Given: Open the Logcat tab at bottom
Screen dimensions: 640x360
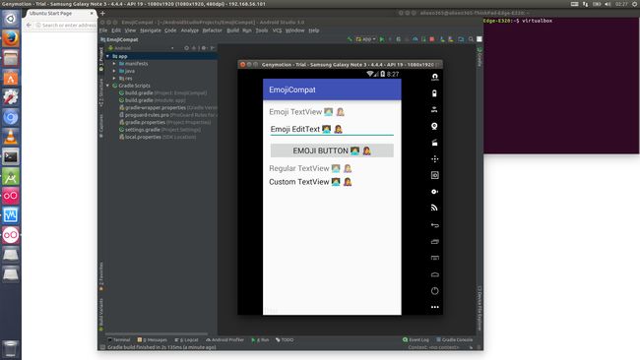Looking at the screenshot, I should [186, 340].
